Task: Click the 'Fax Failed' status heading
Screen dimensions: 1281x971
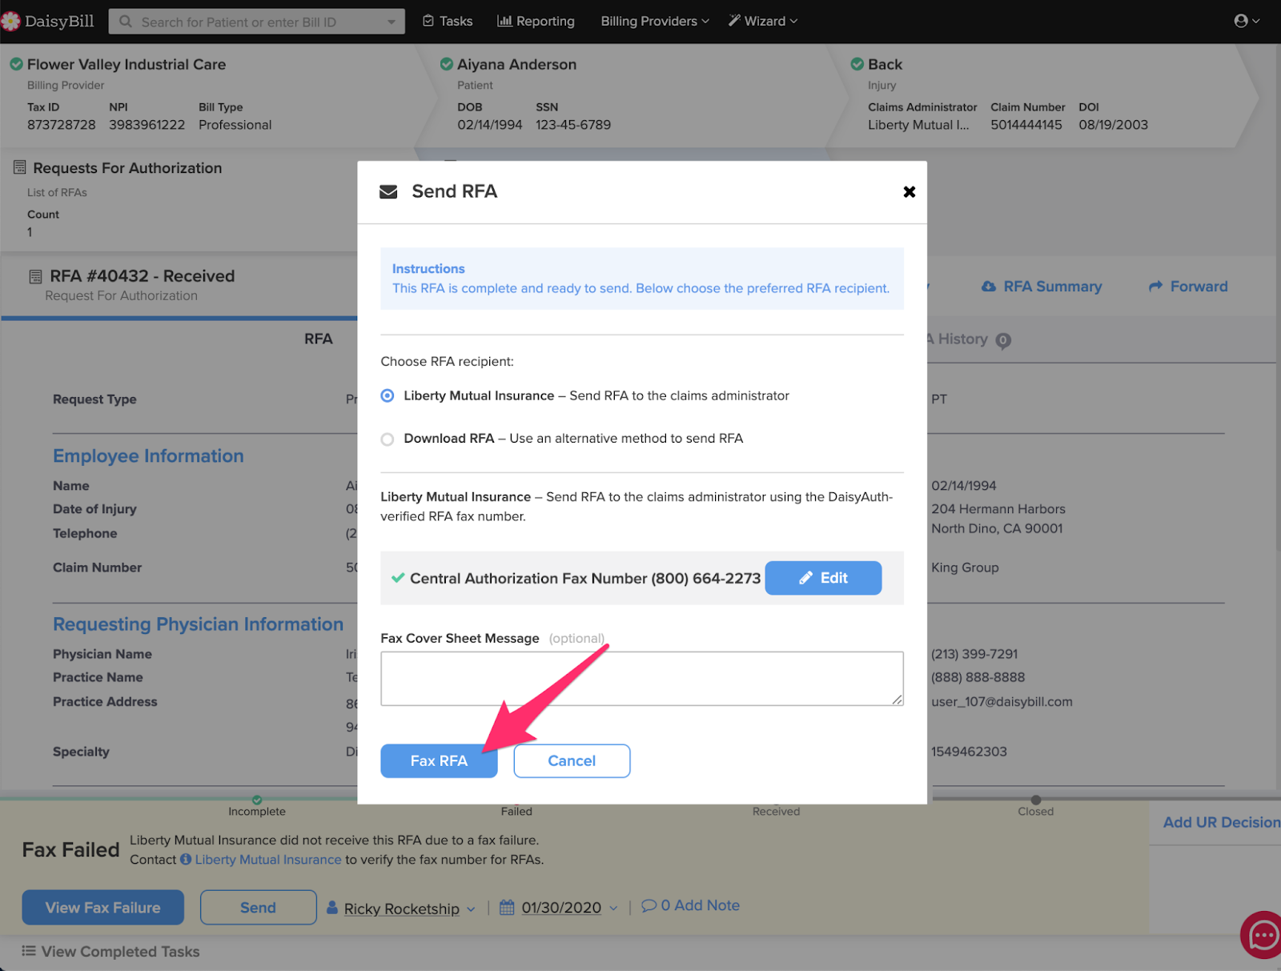Action: click(x=70, y=850)
